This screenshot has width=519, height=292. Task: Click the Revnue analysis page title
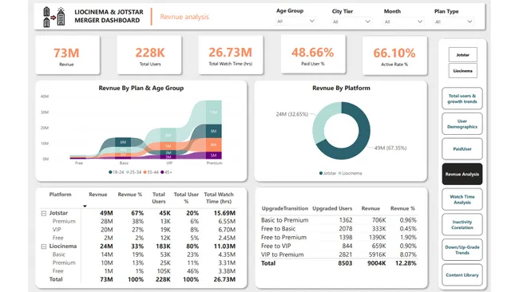pyautogui.click(x=184, y=17)
